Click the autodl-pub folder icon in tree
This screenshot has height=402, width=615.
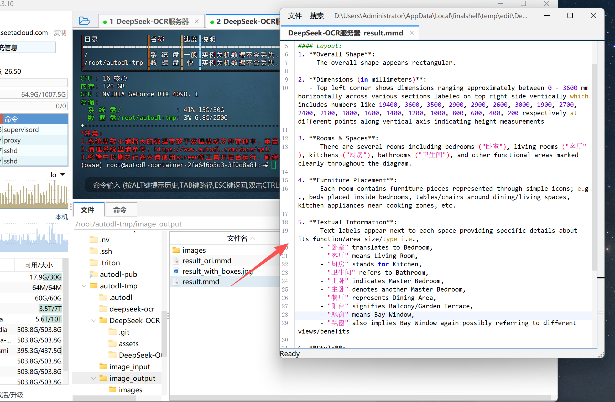pyautogui.click(x=93, y=274)
